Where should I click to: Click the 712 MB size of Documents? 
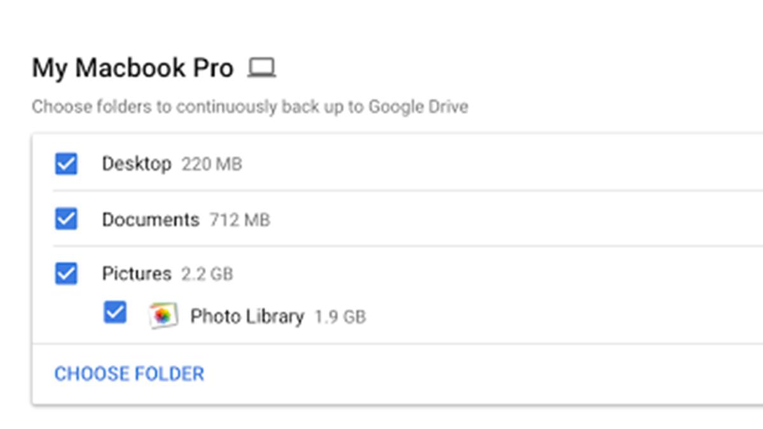click(x=240, y=221)
